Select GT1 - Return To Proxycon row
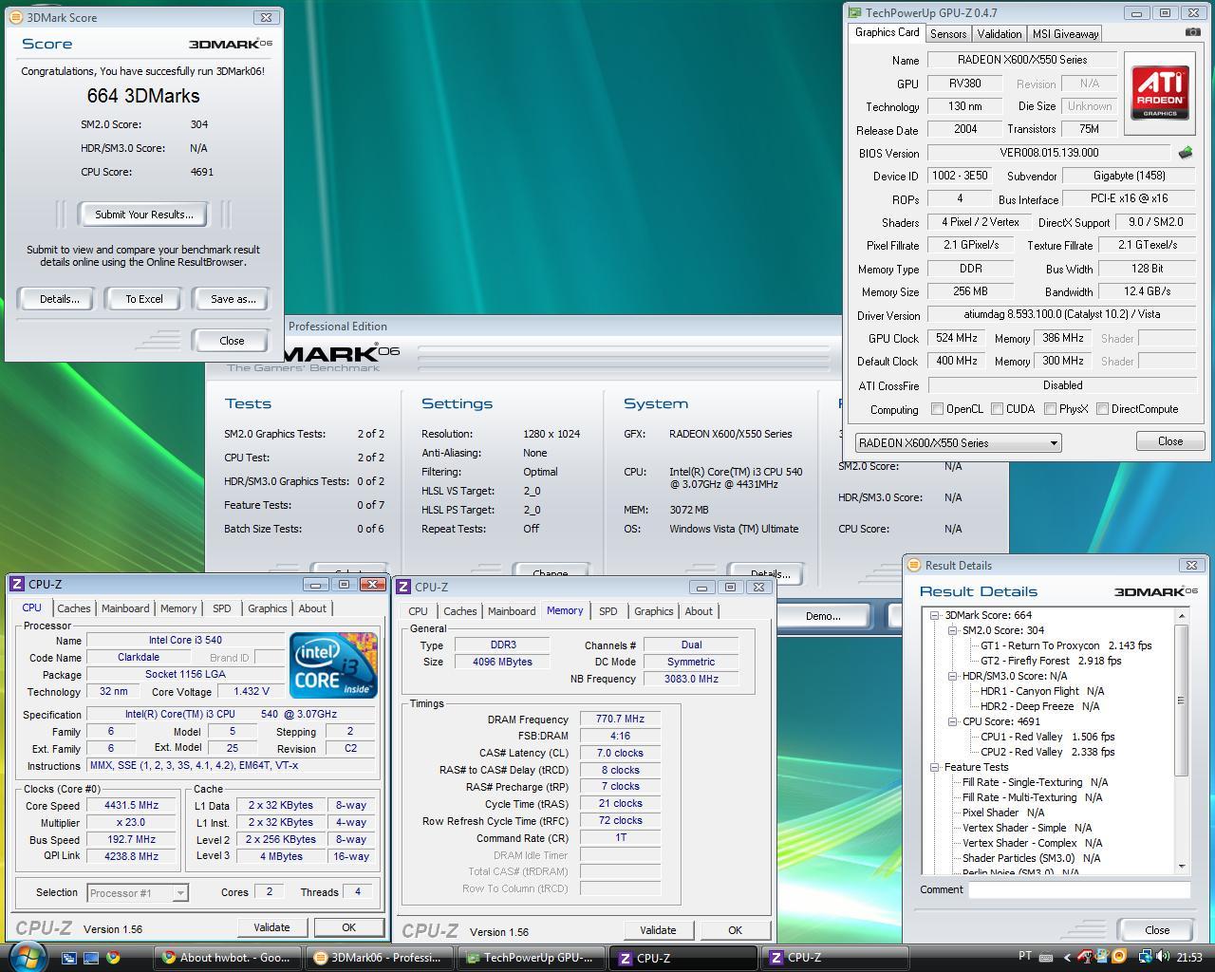This screenshot has width=1215, height=972. click(x=1066, y=645)
